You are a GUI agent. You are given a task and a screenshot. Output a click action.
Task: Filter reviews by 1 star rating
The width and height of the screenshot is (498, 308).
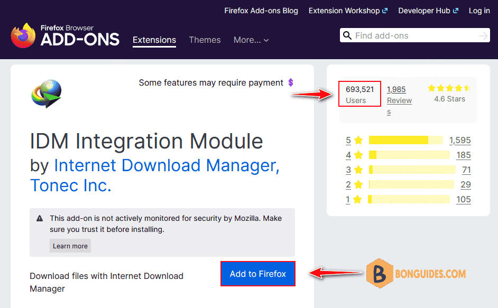point(354,199)
